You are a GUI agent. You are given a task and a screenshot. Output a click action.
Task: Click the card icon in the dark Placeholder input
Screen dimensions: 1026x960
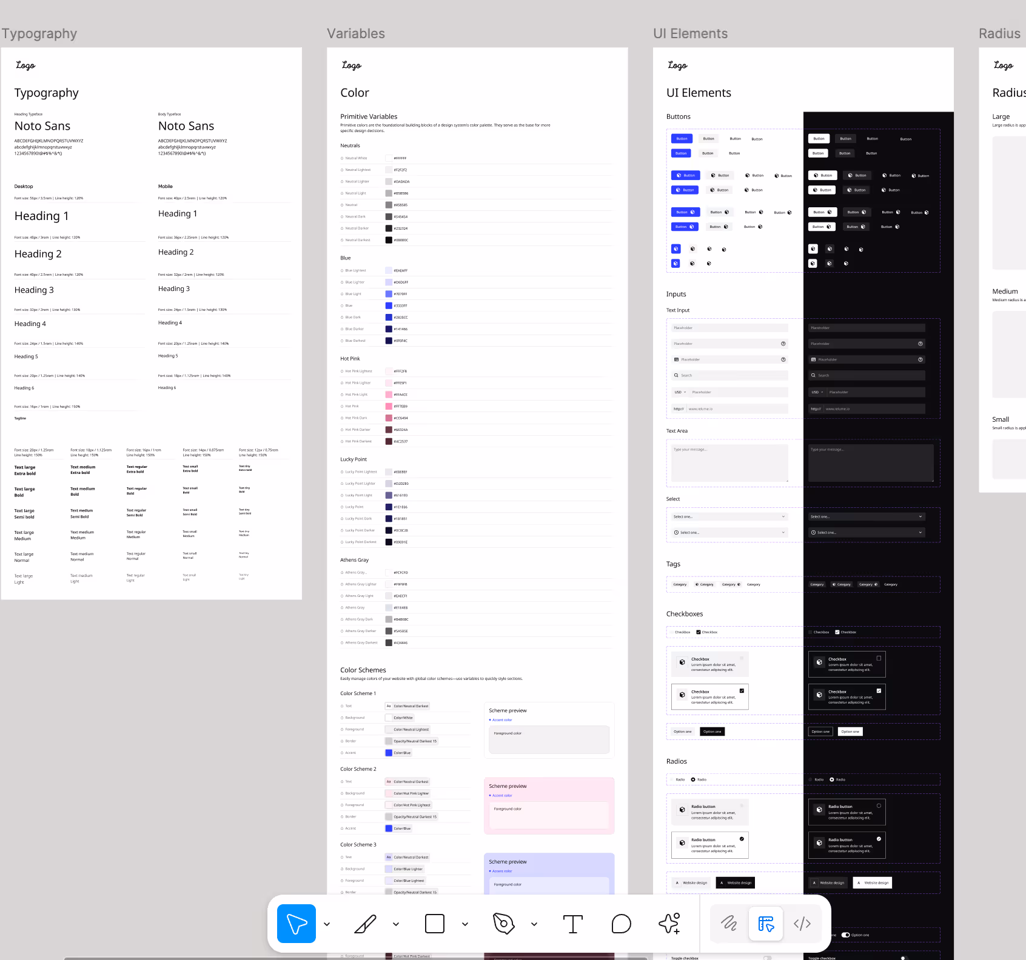[814, 359]
